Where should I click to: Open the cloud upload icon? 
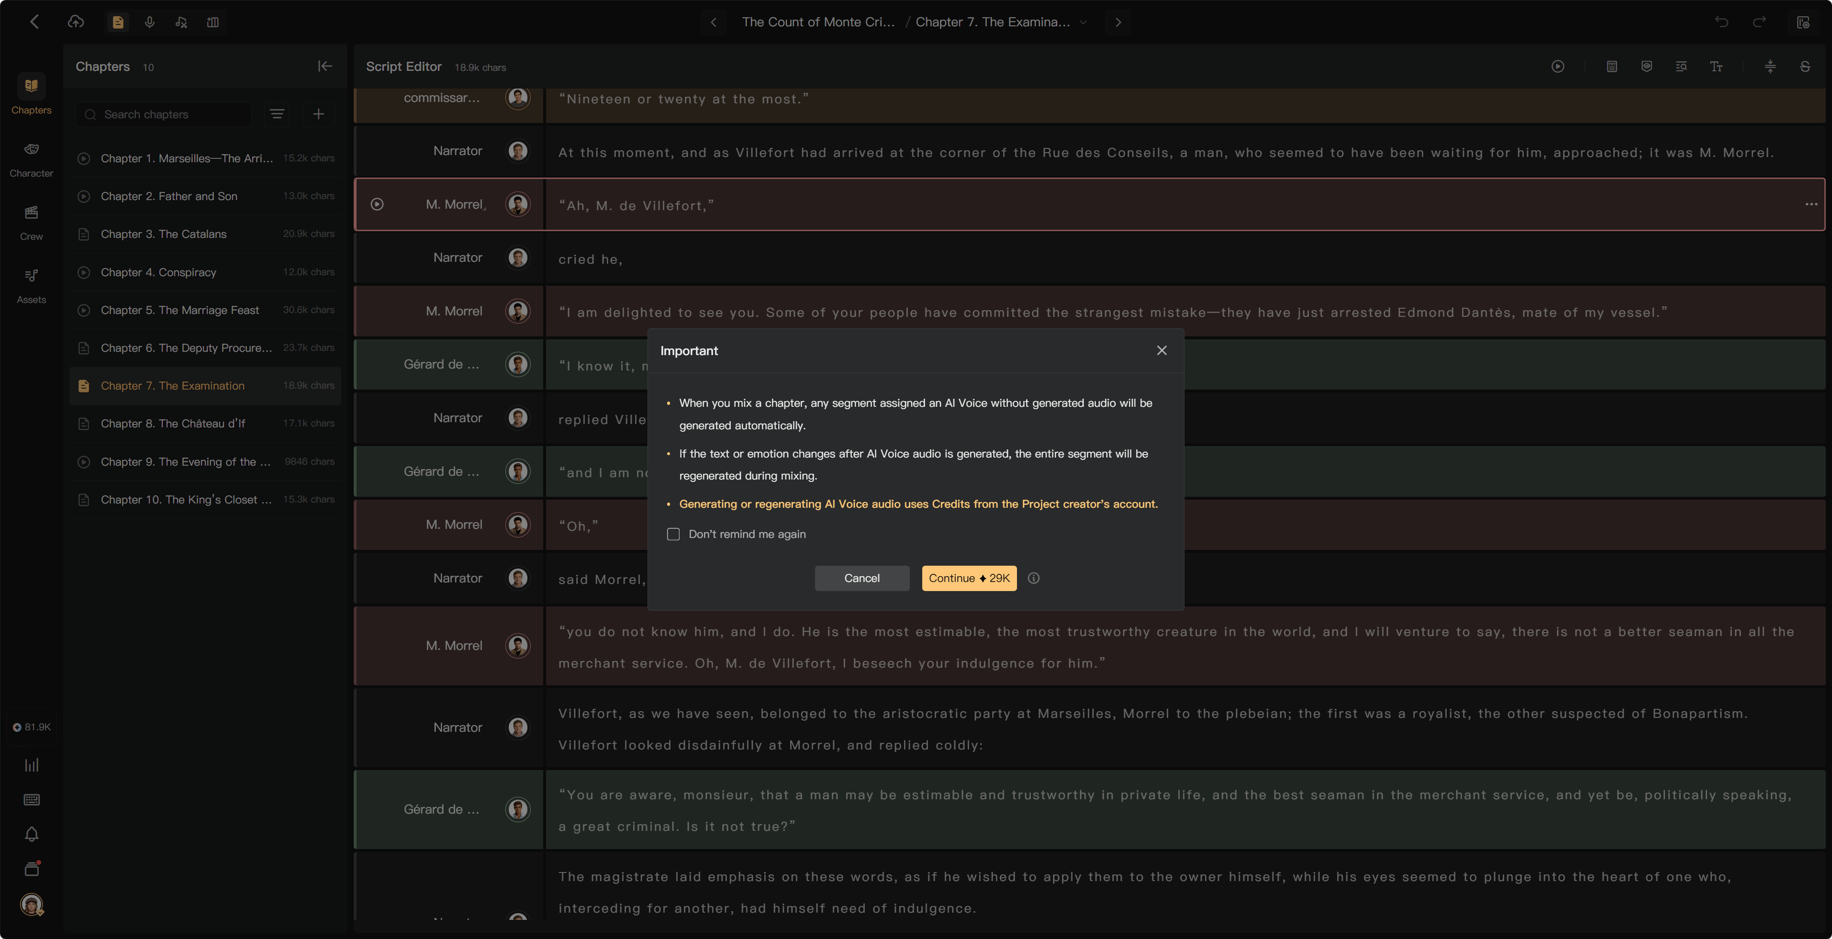(x=76, y=22)
